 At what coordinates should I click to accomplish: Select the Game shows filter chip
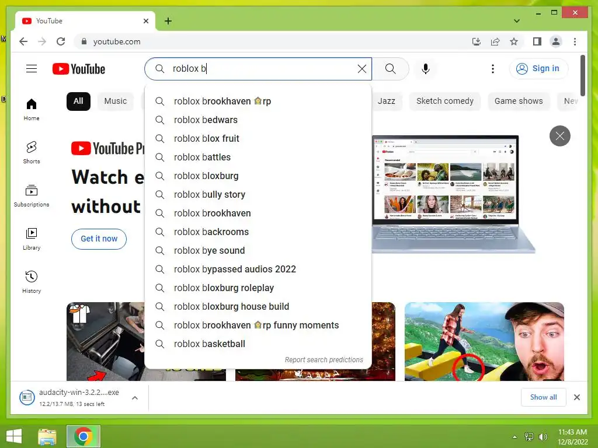point(519,101)
